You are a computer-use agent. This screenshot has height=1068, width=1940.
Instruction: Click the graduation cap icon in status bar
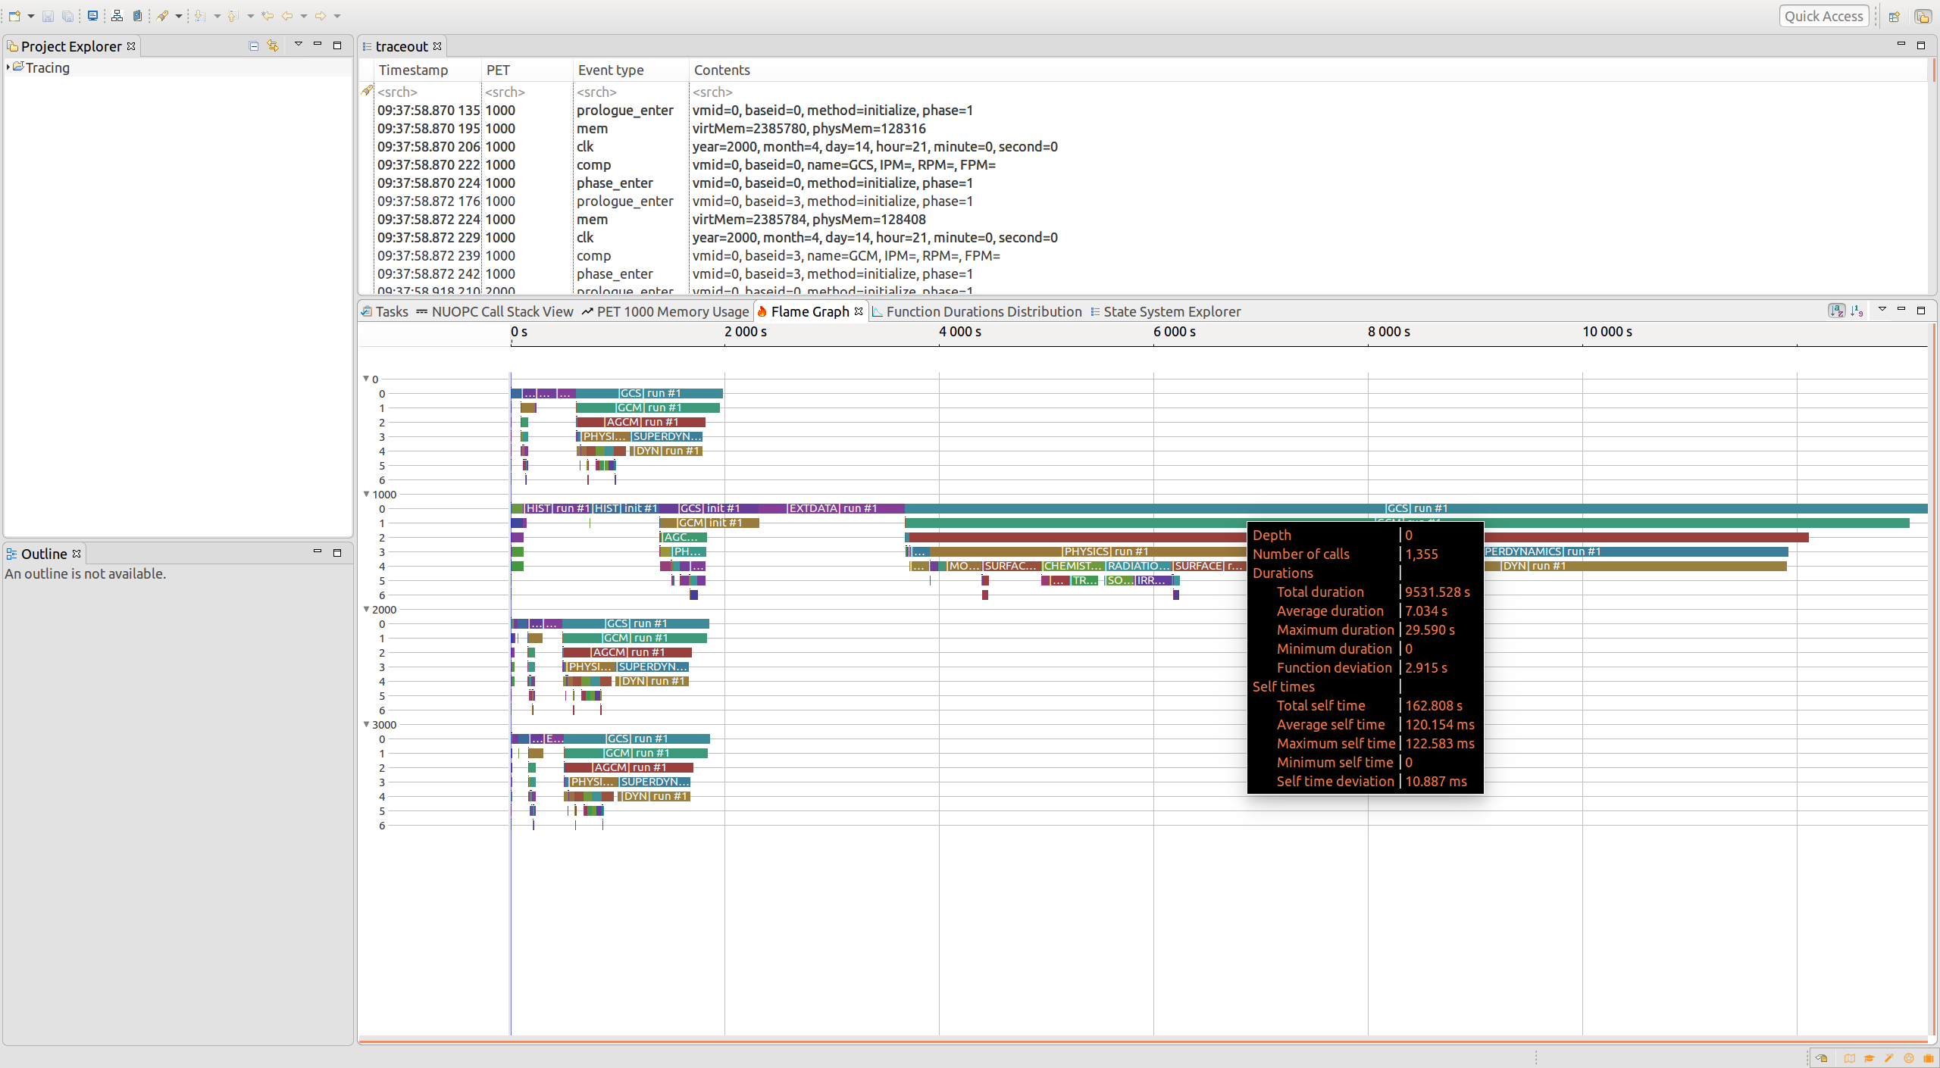pos(1870,1058)
